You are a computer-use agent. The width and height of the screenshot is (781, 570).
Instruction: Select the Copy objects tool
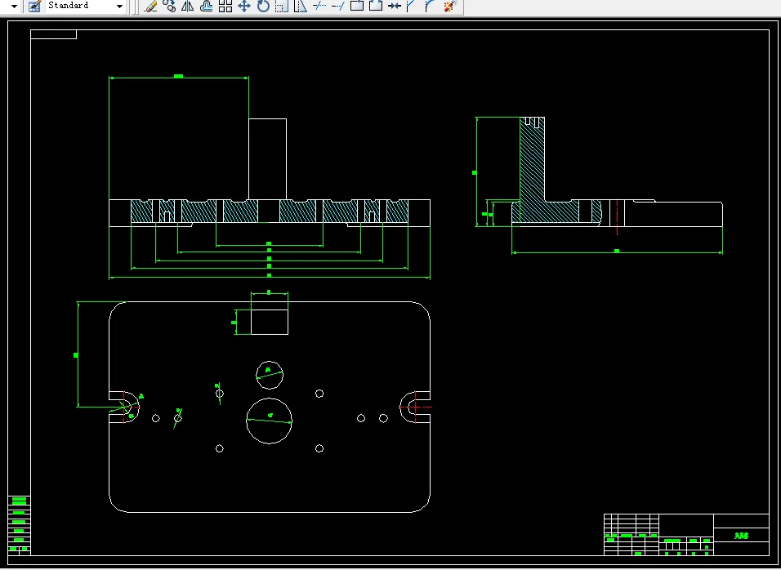click(169, 6)
